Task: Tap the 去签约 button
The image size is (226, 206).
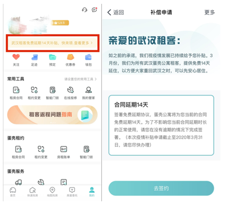Action: [161, 188]
